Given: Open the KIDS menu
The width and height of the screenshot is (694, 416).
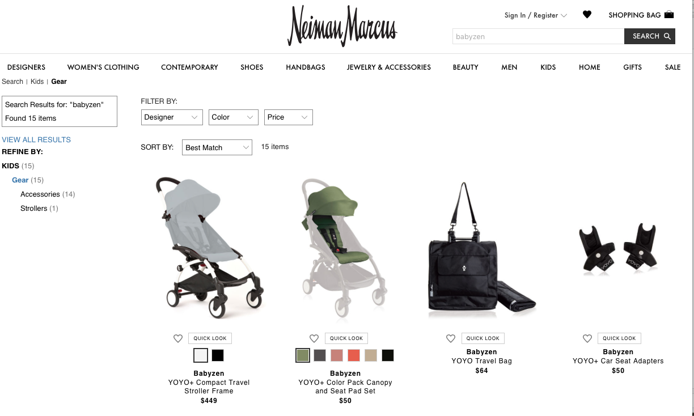Looking at the screenshot, I should coord(548,67).
